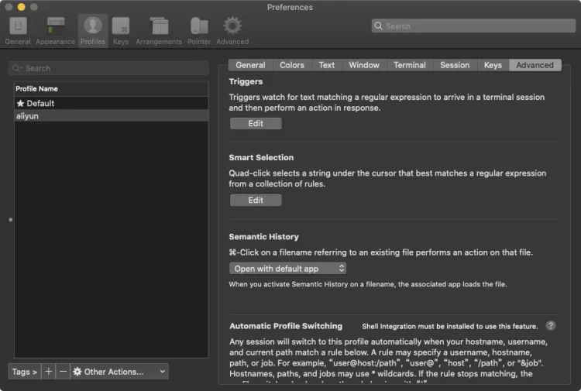Switch to the Terminal tab
The width and height of the screenshot is (581, 391).
409,65
